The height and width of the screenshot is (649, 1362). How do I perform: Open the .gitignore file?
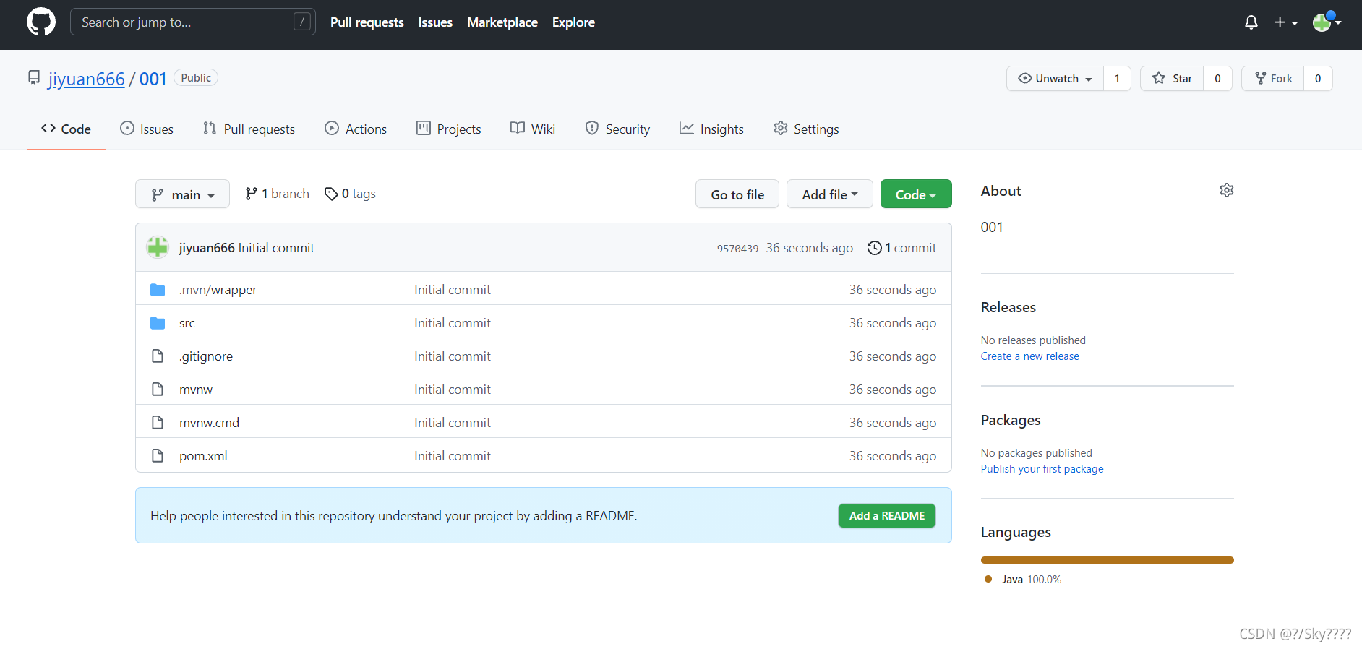(206, 356)
